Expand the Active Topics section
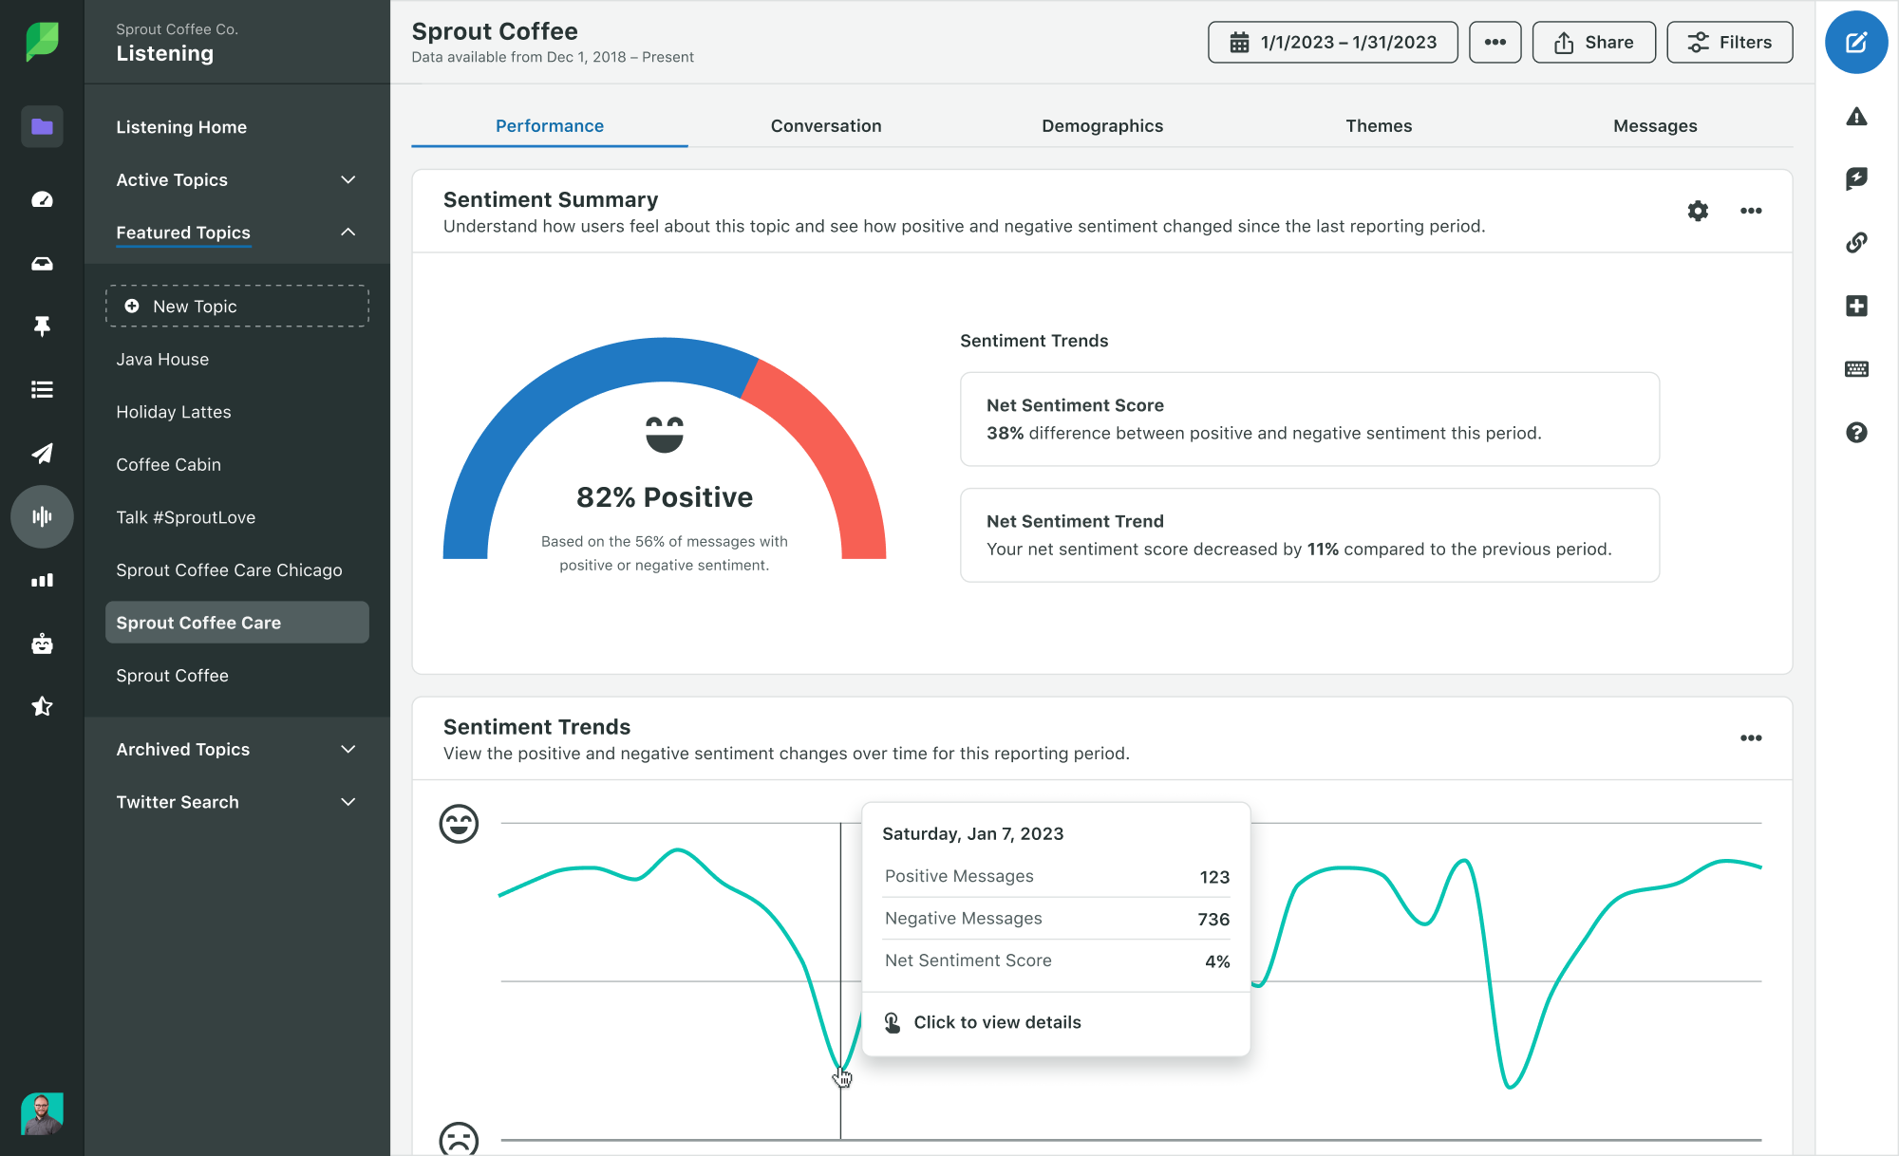This screenshot has width=1899, height=1156. pos(348,178)
